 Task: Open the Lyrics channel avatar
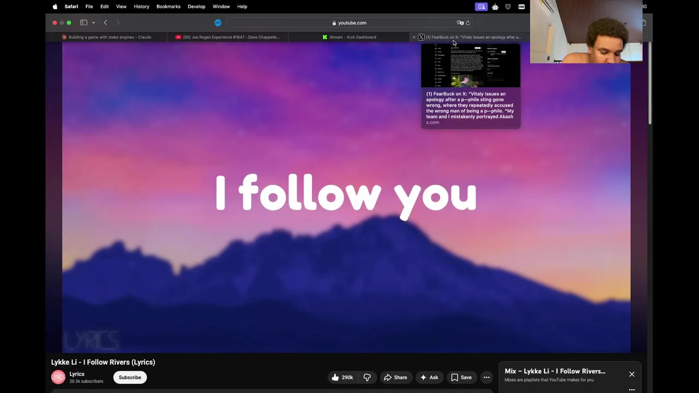(x=58, y=377)
